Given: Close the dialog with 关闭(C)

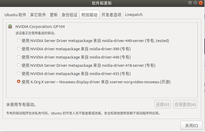Looking at the screenshot, I should pyautogui.click(x=191, y=125).
